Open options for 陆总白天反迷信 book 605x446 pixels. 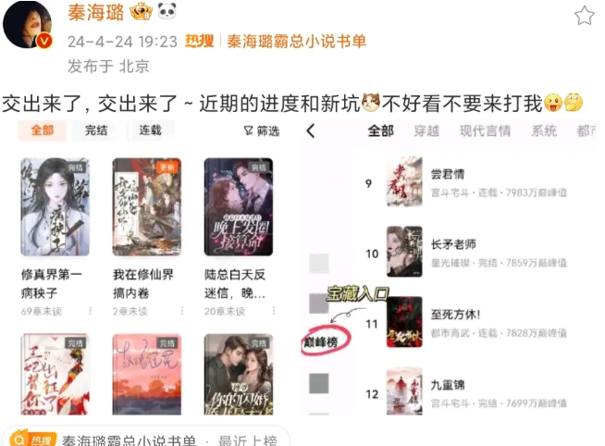tap(274, 311)
